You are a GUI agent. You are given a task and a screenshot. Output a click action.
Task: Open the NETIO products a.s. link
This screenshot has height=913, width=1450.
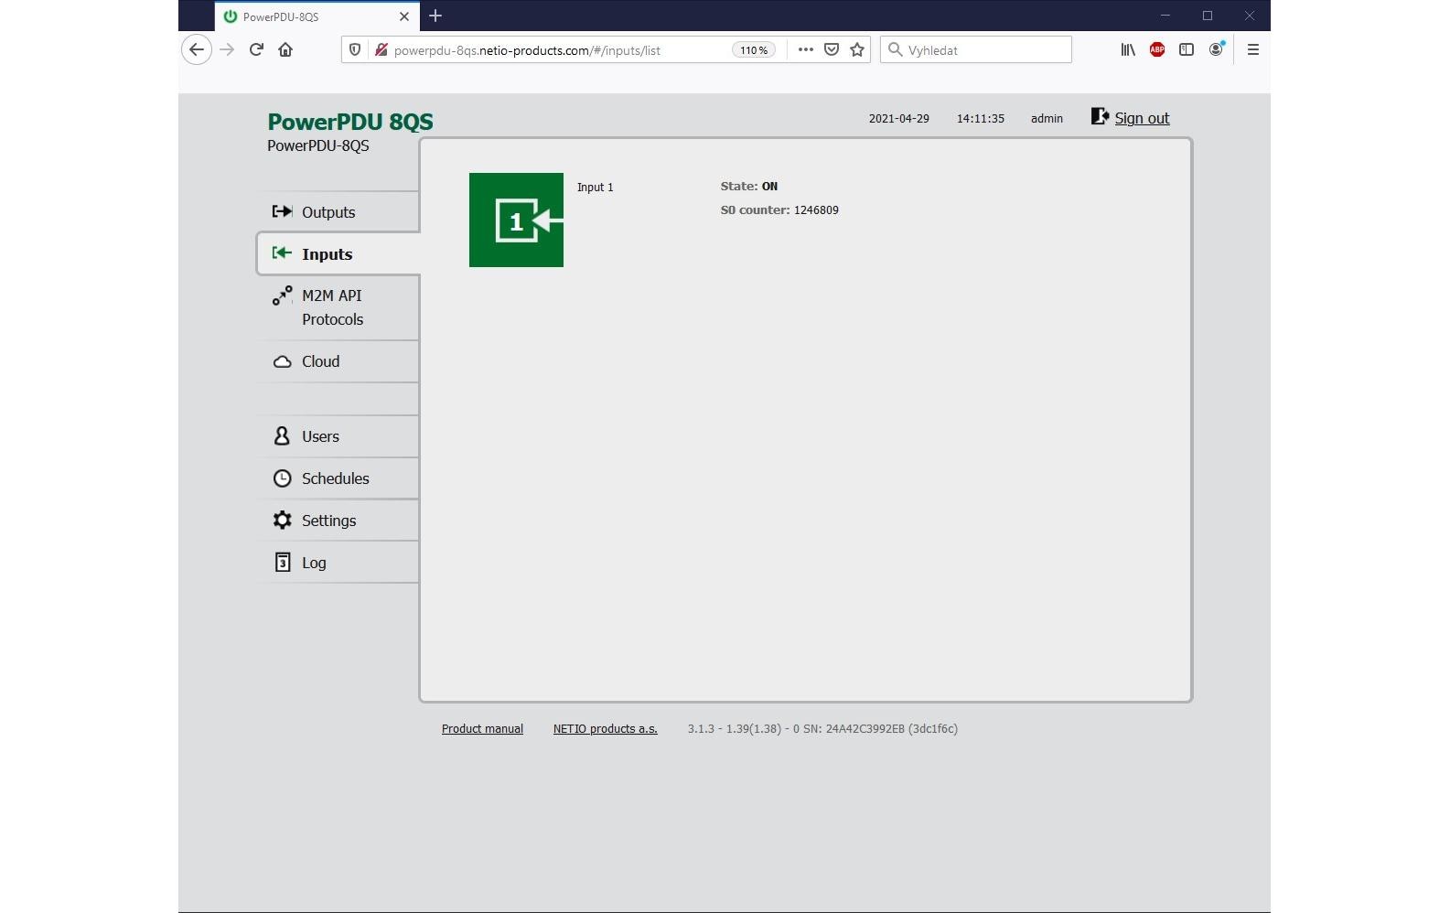tap(605, 729)
